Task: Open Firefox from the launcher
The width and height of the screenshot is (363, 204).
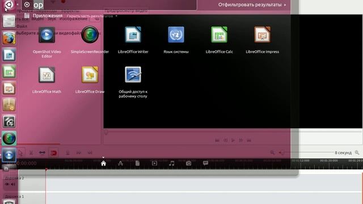Action: tap(9, 38)
